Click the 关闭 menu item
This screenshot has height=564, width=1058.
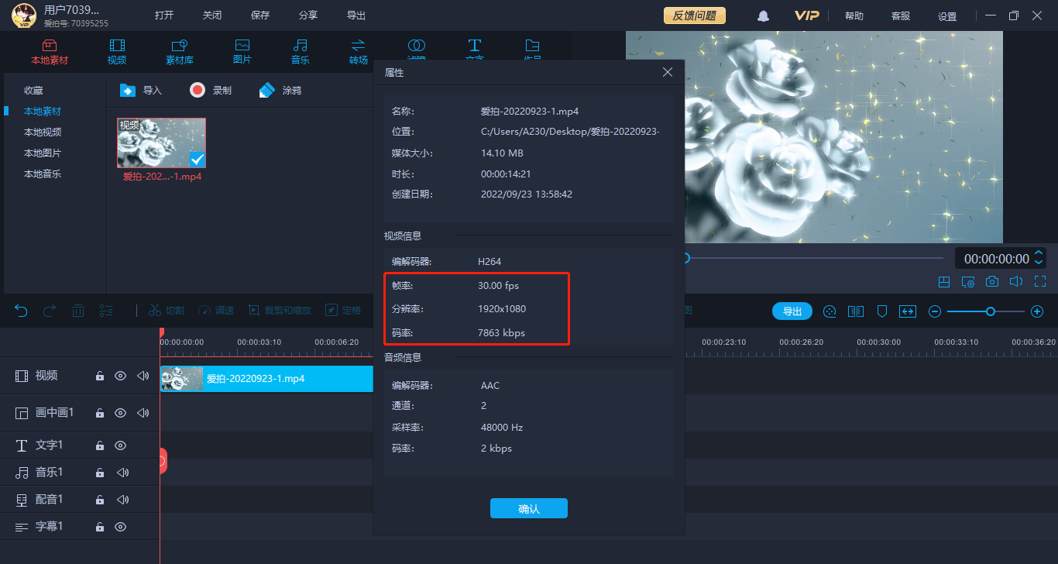pyautogui.click(x=212, y=15)
